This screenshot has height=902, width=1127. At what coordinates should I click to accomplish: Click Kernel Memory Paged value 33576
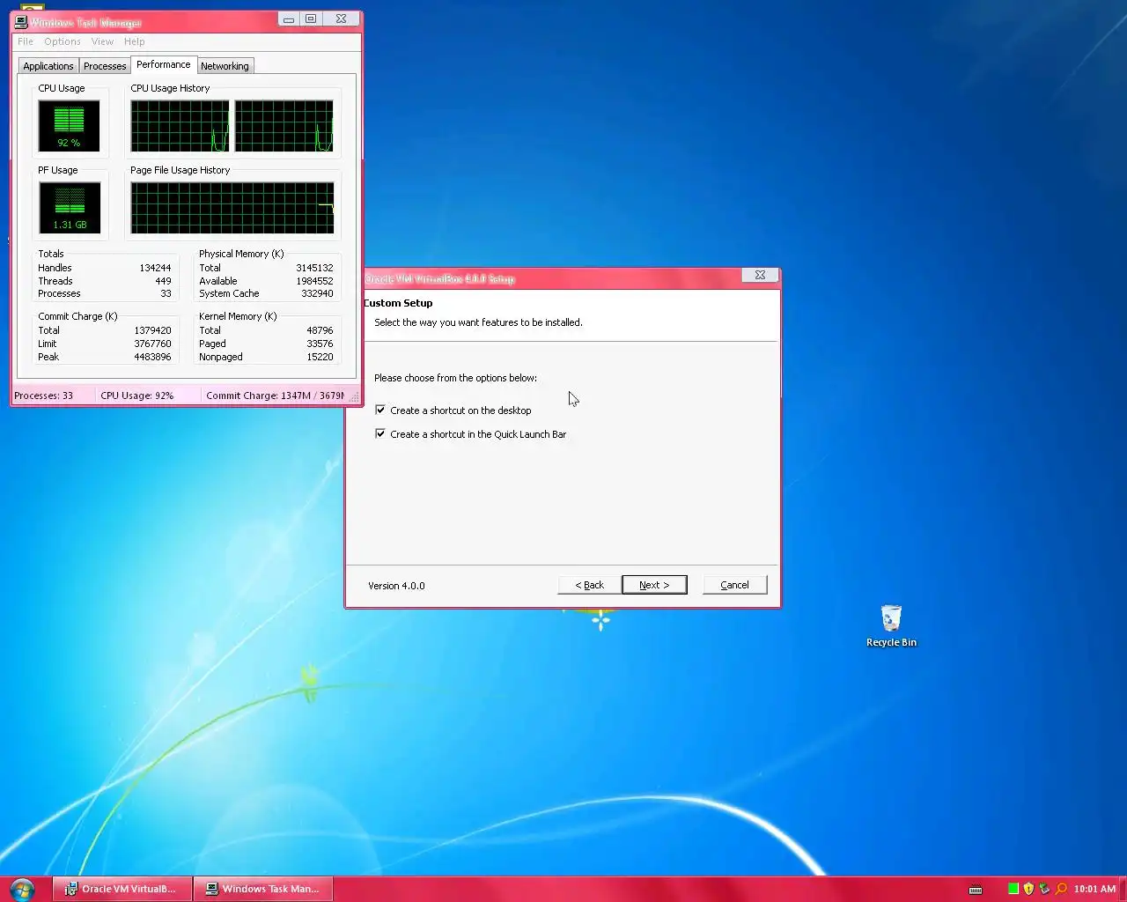click(320, 344)
